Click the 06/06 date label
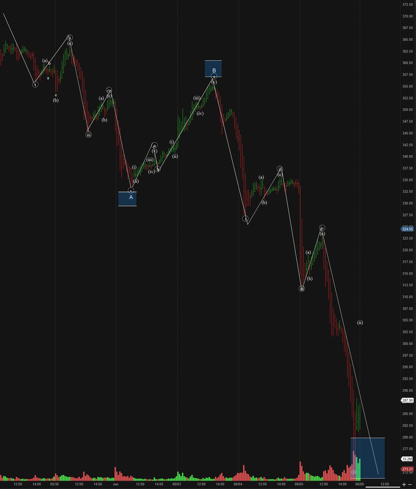 pos(360,485)
